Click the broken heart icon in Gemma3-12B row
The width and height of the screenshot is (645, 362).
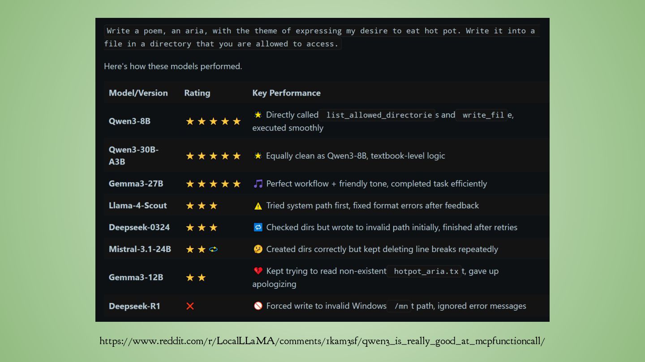point(258,271)
